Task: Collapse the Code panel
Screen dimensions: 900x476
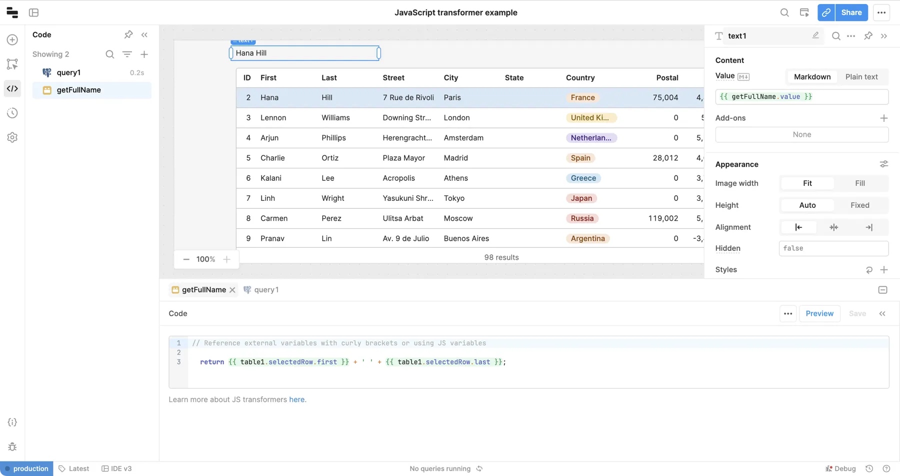Action: pos(144,34)
